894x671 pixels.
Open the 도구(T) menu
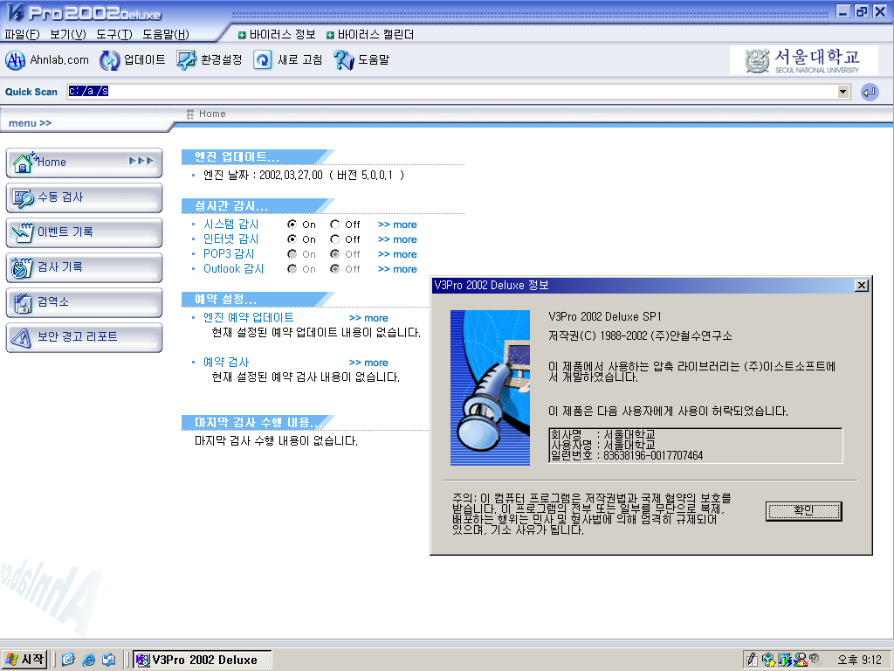tap(114, 35)
